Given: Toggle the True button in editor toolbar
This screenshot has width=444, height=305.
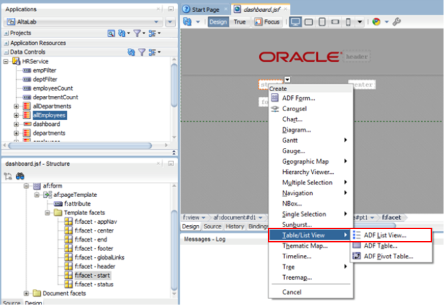Looking at the screenshot, I should click(239, 22).
